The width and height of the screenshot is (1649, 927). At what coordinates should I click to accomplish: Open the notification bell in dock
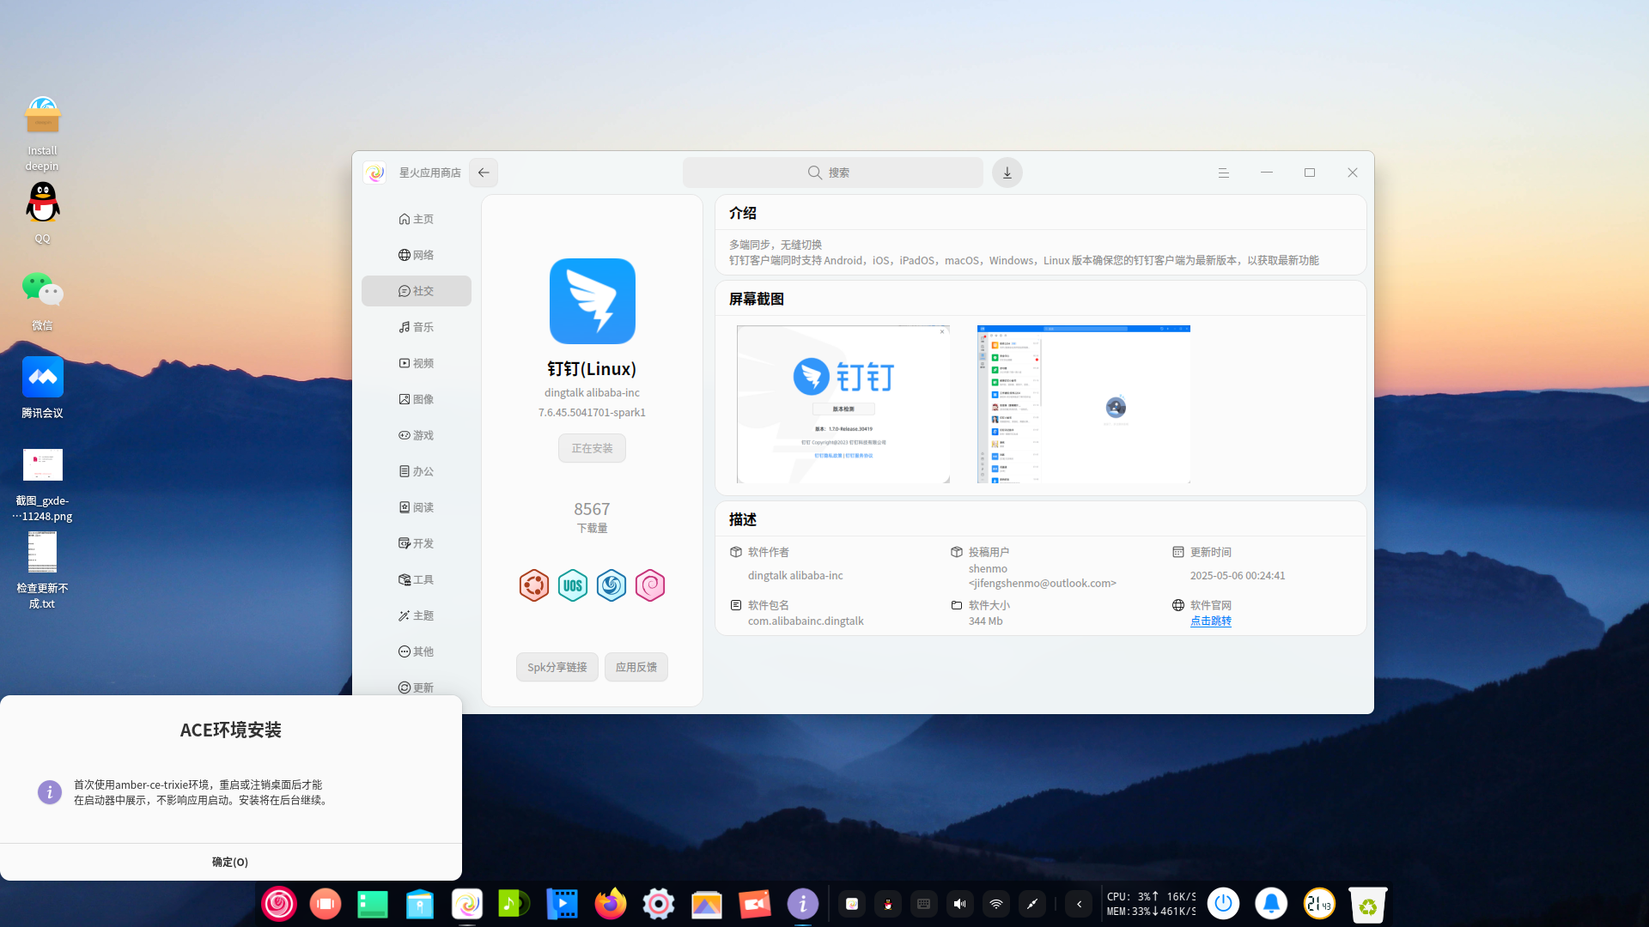pos(1271,904)
